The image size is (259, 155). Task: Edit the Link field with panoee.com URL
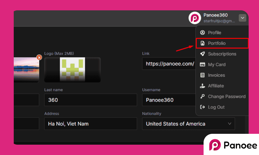click(169, 64)
